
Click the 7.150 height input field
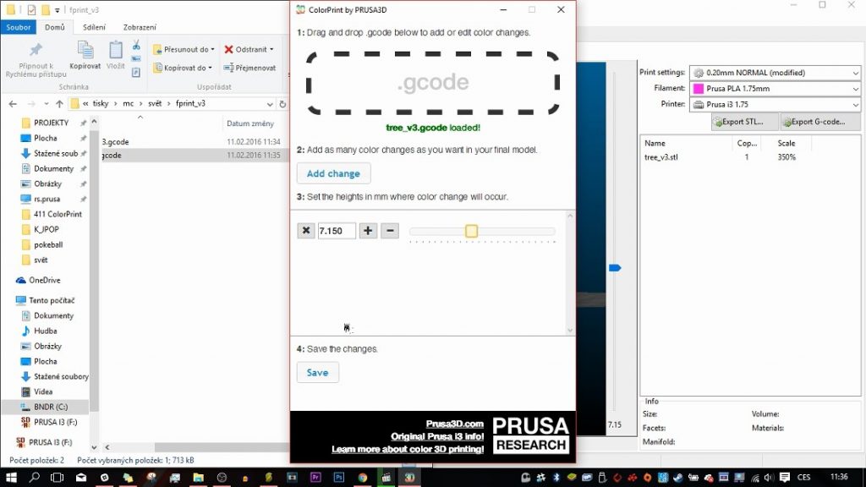click(x=337, y=231)
